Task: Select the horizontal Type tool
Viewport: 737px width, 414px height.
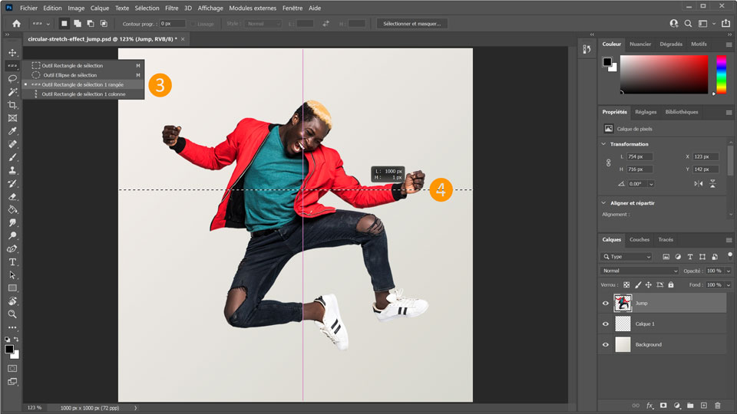Action: click(x=12, y=261)
